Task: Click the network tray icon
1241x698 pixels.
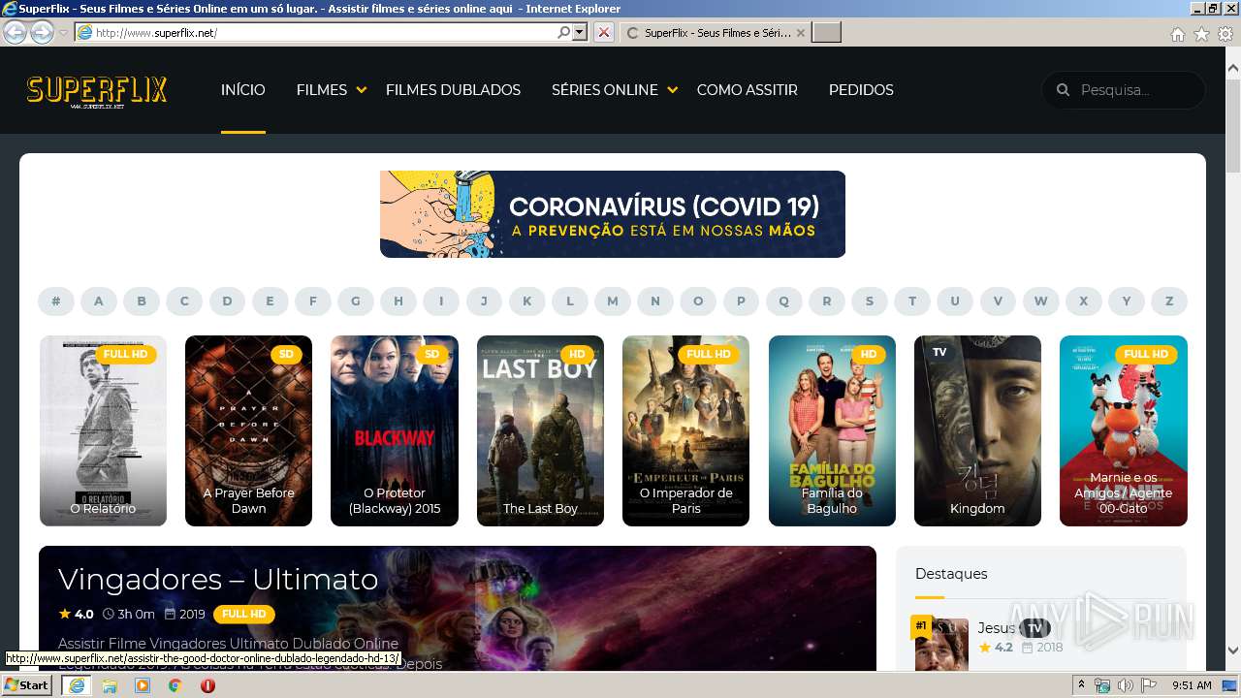Action: [1102, 685]
